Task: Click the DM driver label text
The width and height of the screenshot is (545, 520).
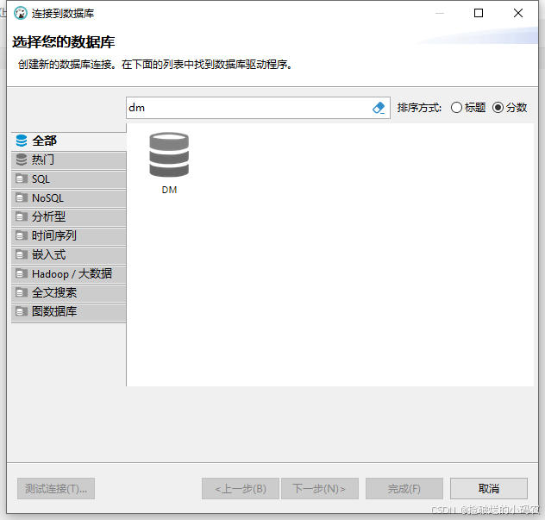Action: 169,190
